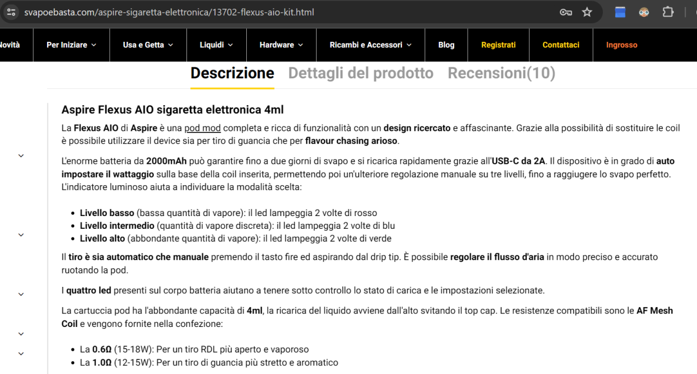Click the bold phrase flavour chasing arioso

351,141
